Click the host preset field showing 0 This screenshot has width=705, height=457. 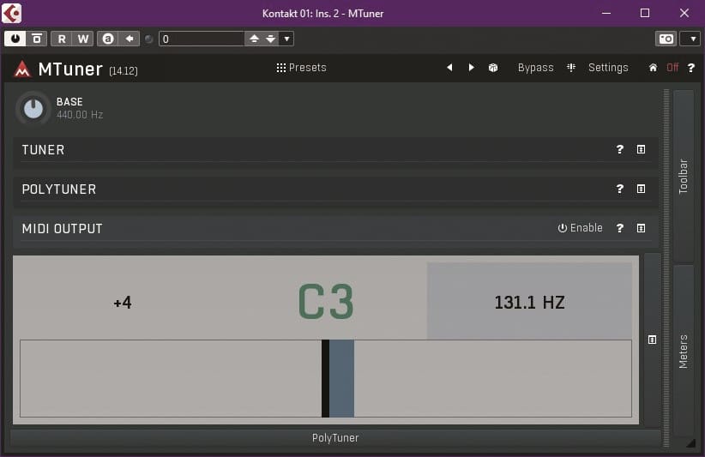[x=202, y=39]
